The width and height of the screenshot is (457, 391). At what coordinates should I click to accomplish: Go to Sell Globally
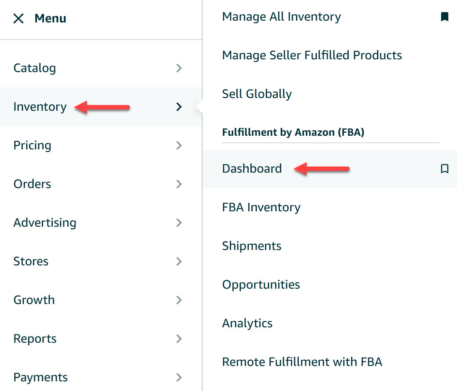pos(257,94)
